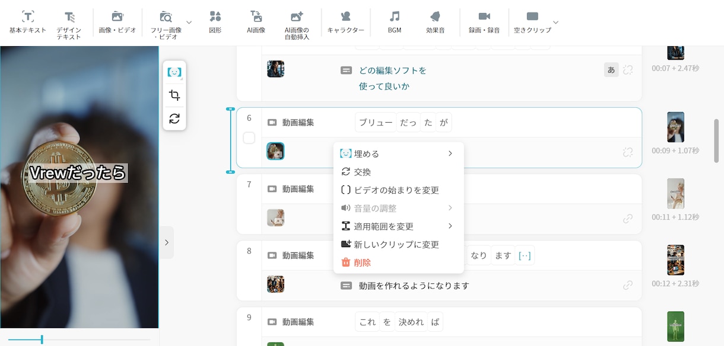Open thumbnail beside どの編集ソフトを caption
The image size is (724, 346).
[x=275, y=69]
